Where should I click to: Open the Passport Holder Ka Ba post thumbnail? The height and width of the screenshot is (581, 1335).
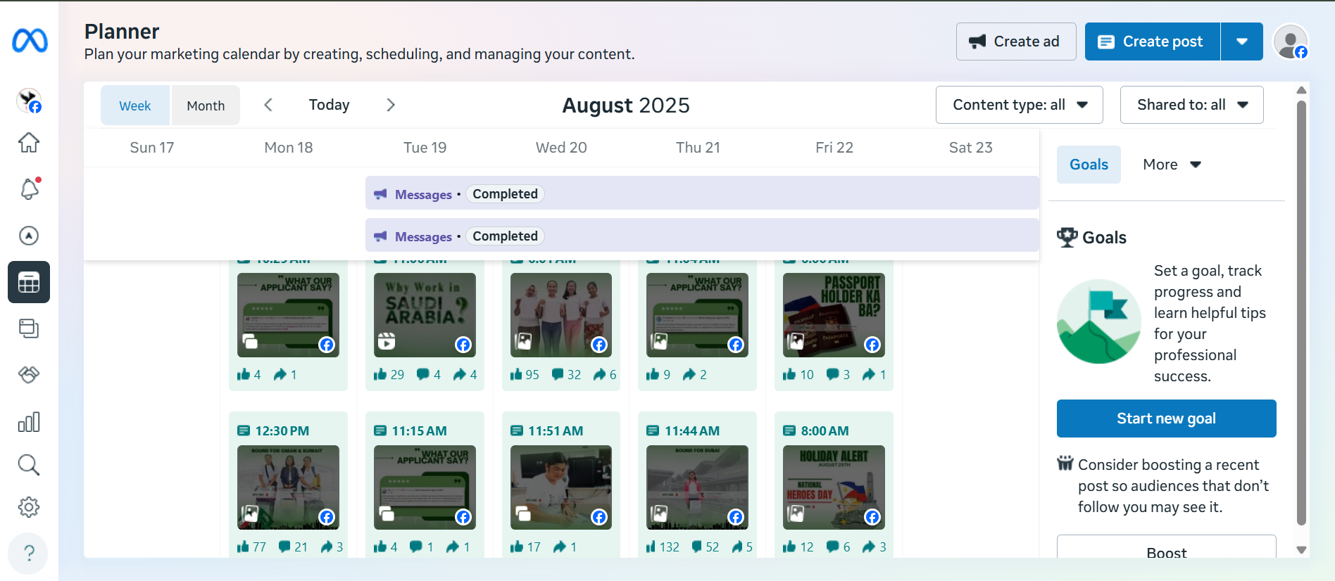click(834, 315)
